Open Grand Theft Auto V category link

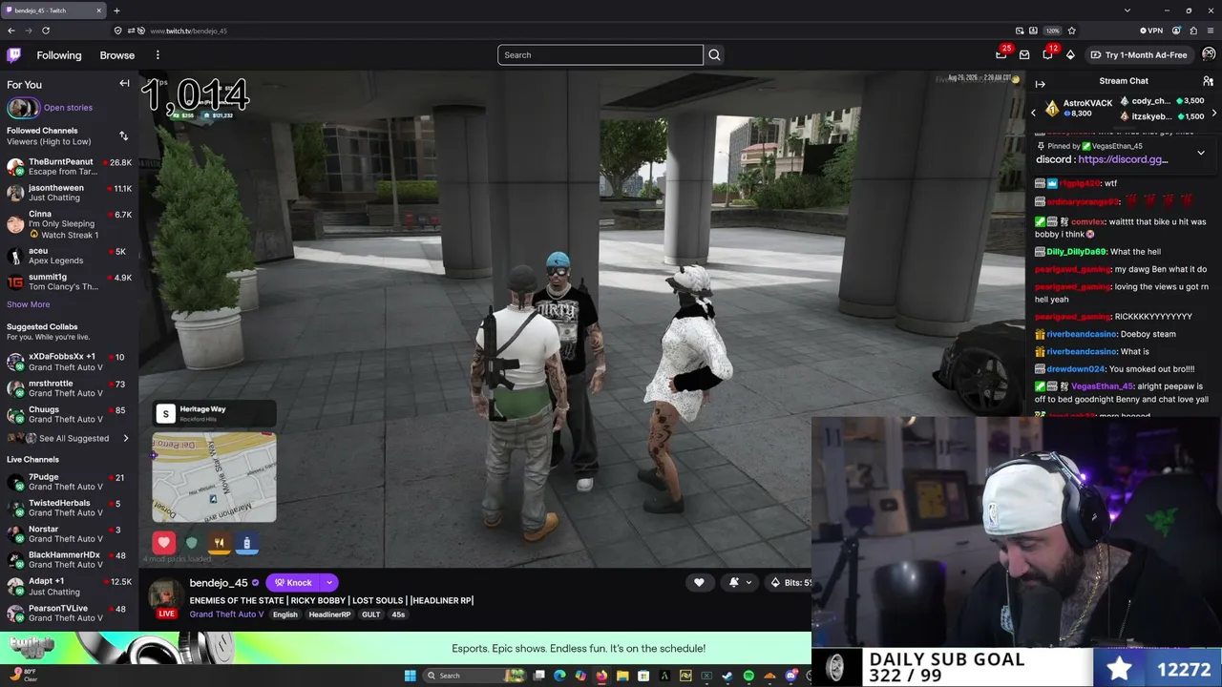point(226,614)
